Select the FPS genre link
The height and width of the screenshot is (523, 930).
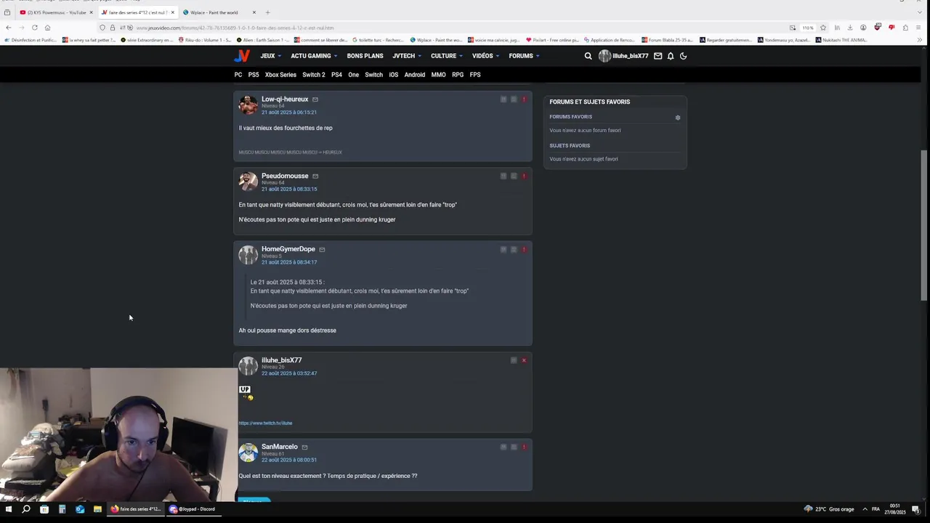tap(475, 75)
